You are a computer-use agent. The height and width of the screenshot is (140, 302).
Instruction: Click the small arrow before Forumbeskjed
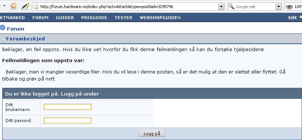(x=3, y=39)
